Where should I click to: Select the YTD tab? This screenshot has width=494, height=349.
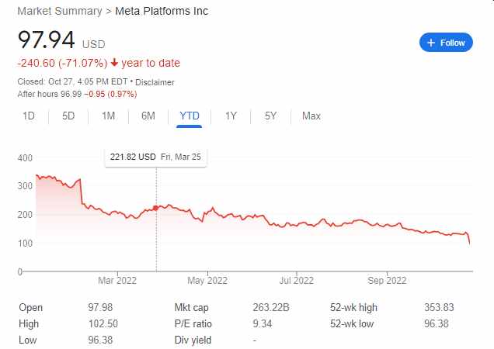[x=190, y=116]
